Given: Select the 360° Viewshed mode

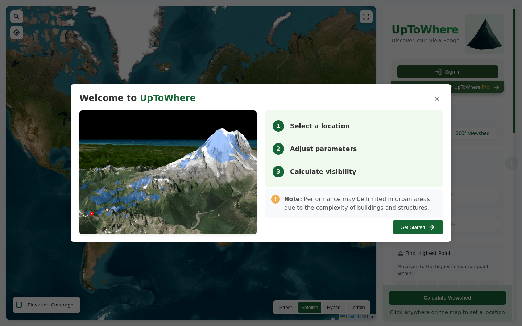Looking at the screenshot, I should 473,133.
